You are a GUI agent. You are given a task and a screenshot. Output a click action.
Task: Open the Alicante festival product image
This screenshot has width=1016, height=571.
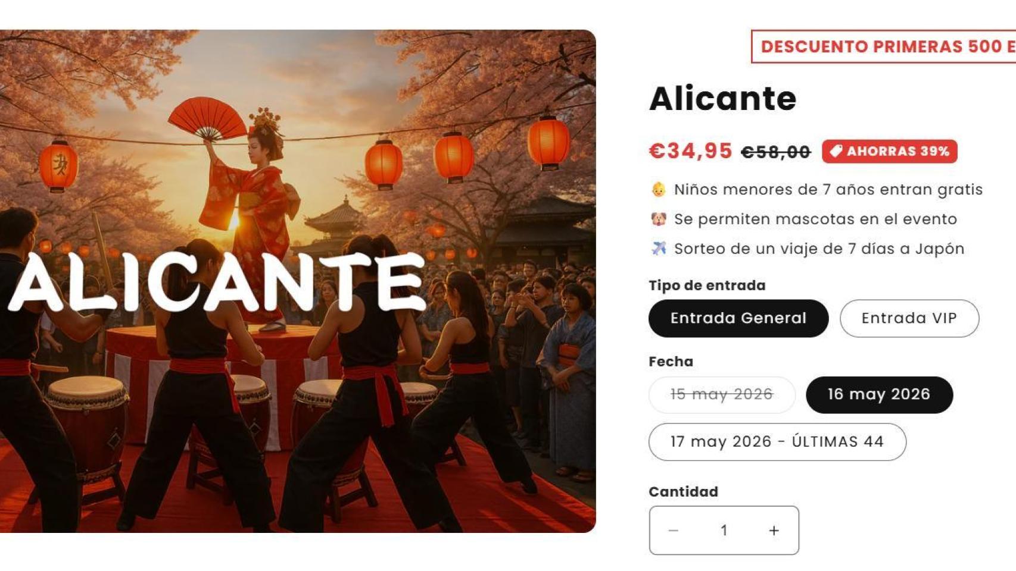pyautogui.click(x=298, y=281)
